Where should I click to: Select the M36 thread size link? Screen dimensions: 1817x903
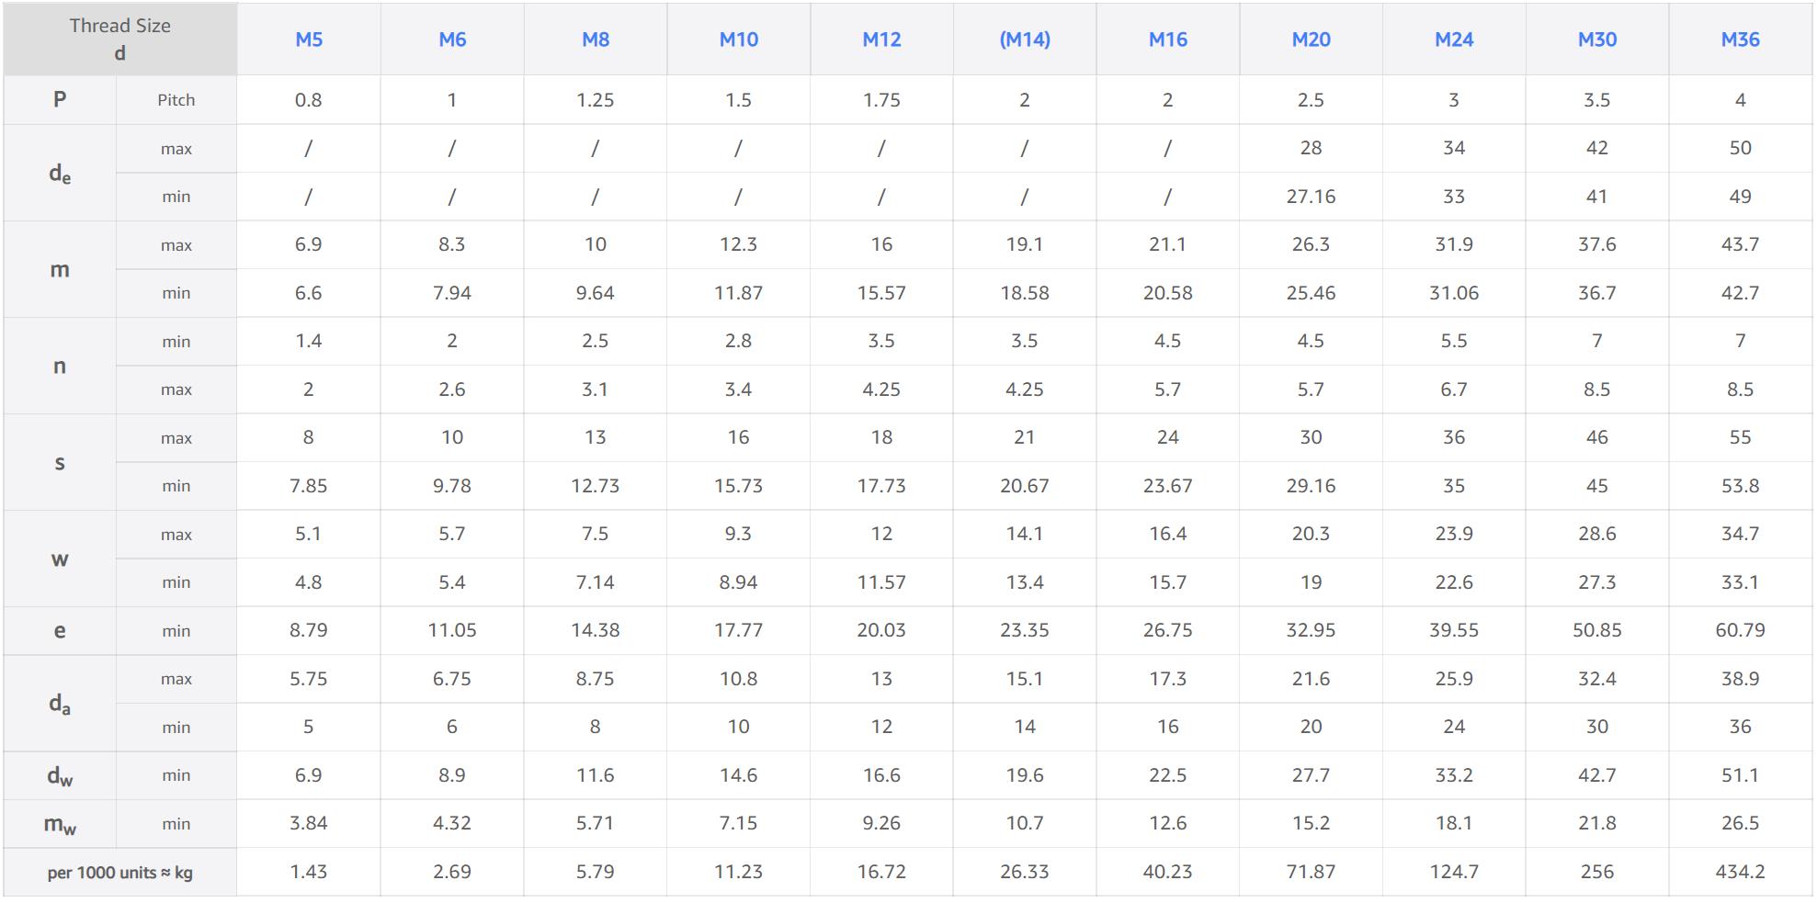[x=1740, y=40]
